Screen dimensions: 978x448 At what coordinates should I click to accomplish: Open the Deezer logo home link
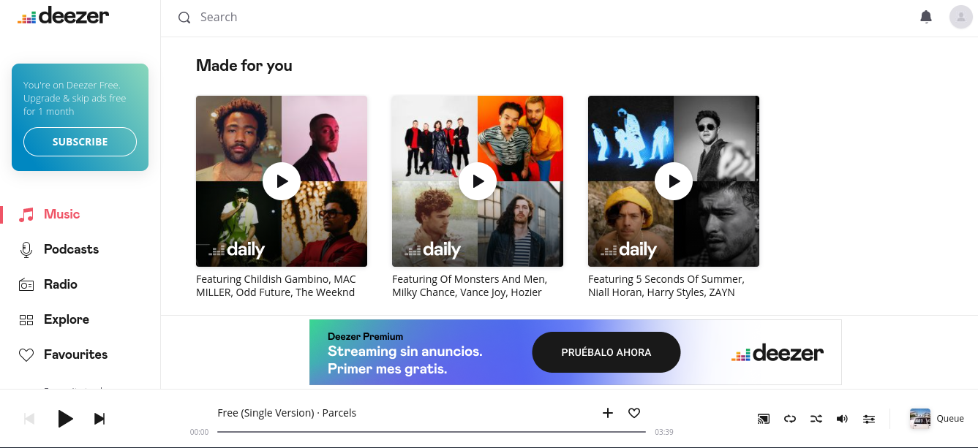coord(63,15)
